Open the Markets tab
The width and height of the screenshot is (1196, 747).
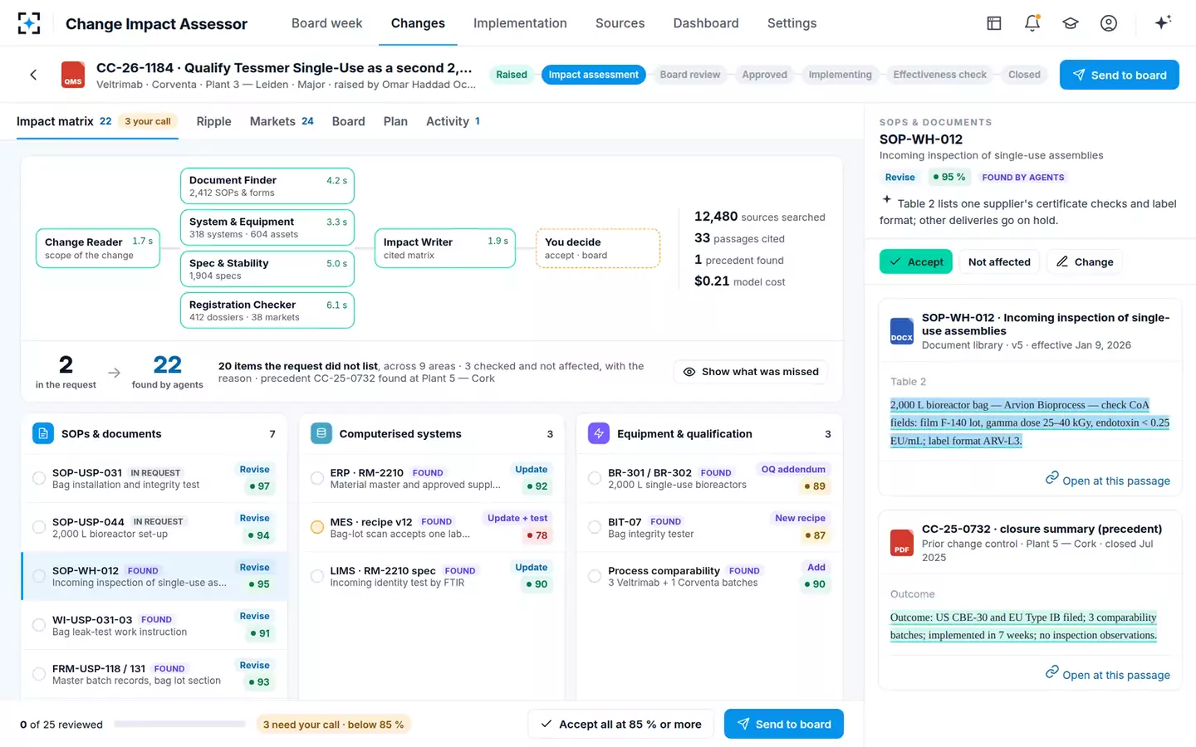282,121
